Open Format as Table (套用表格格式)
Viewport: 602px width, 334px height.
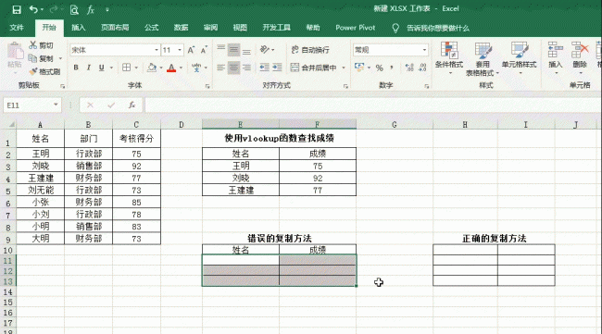click(x=483, y=58)
